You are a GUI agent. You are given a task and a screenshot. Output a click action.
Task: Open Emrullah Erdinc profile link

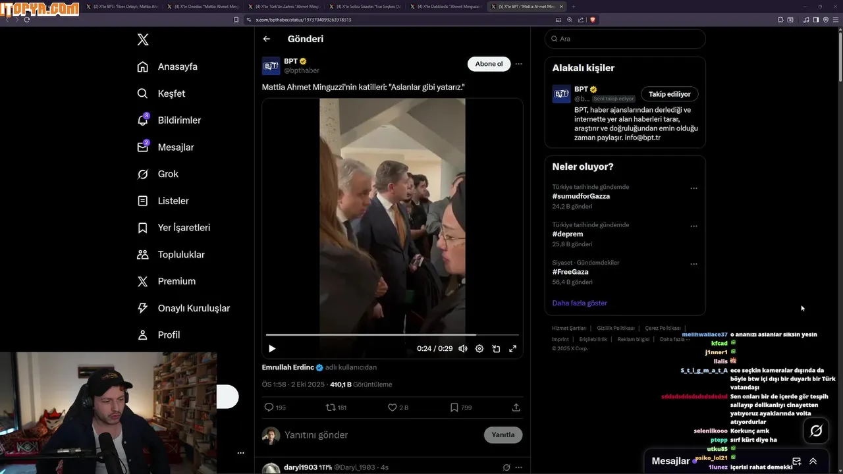pyautogui.click(x=288, y=367)
